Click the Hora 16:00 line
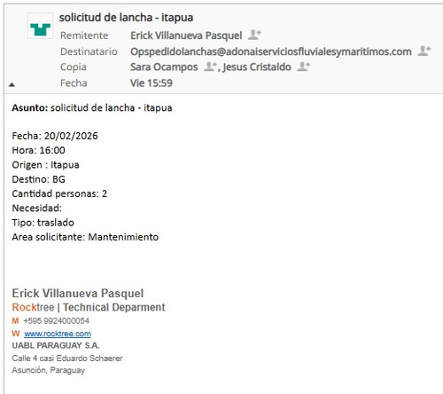The image size is (443, 394). pyautogui.click(x=38, y=150)
